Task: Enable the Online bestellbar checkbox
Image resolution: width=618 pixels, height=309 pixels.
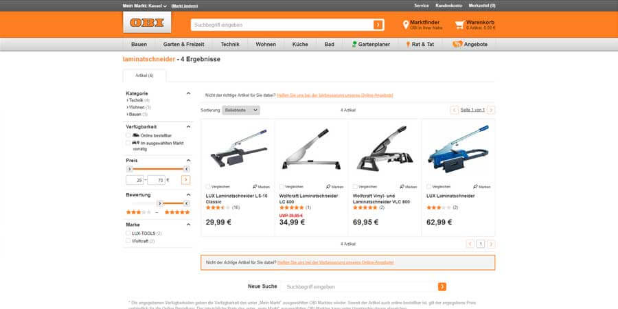Action: [x=128, y=135]
